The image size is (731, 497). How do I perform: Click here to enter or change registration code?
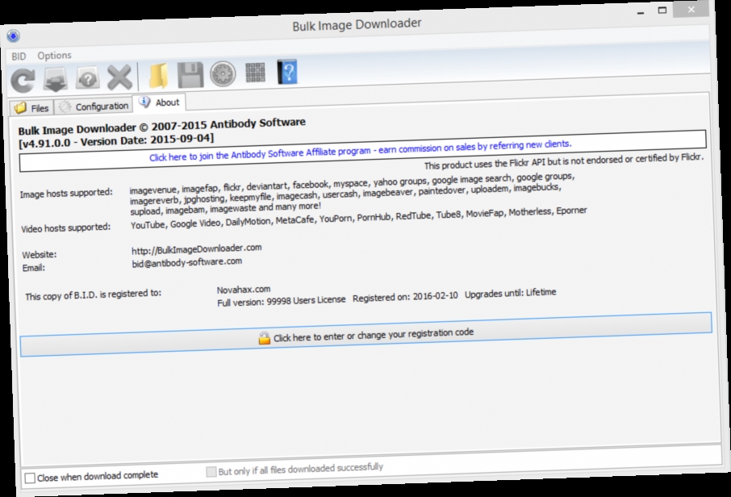[366, 334]
